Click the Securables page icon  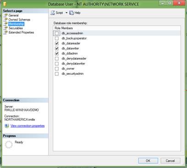pos(5,28)
